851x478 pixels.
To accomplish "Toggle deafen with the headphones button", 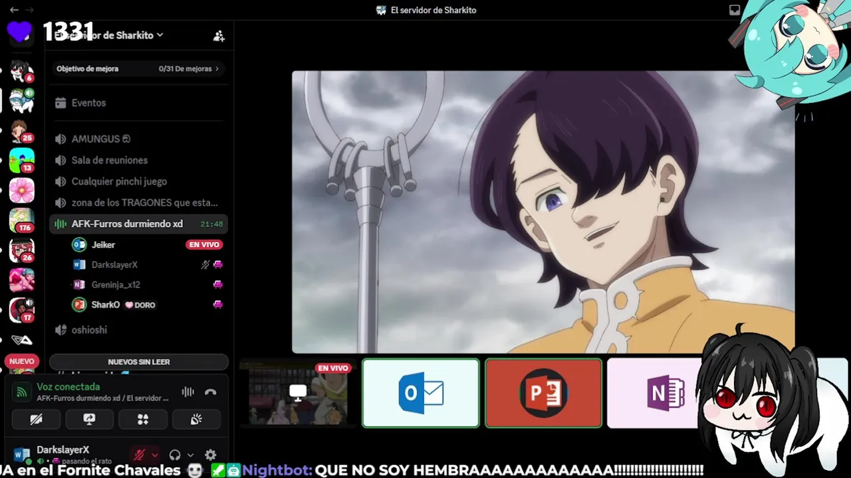I will coord(175,455).
